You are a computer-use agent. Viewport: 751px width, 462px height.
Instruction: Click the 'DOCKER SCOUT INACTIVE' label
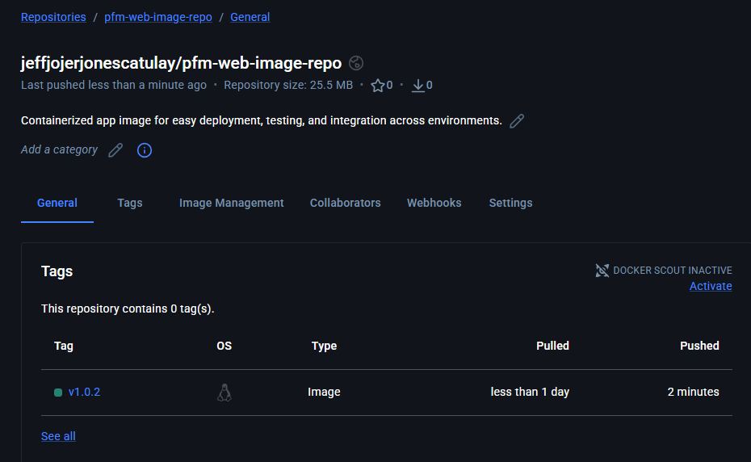673,271
